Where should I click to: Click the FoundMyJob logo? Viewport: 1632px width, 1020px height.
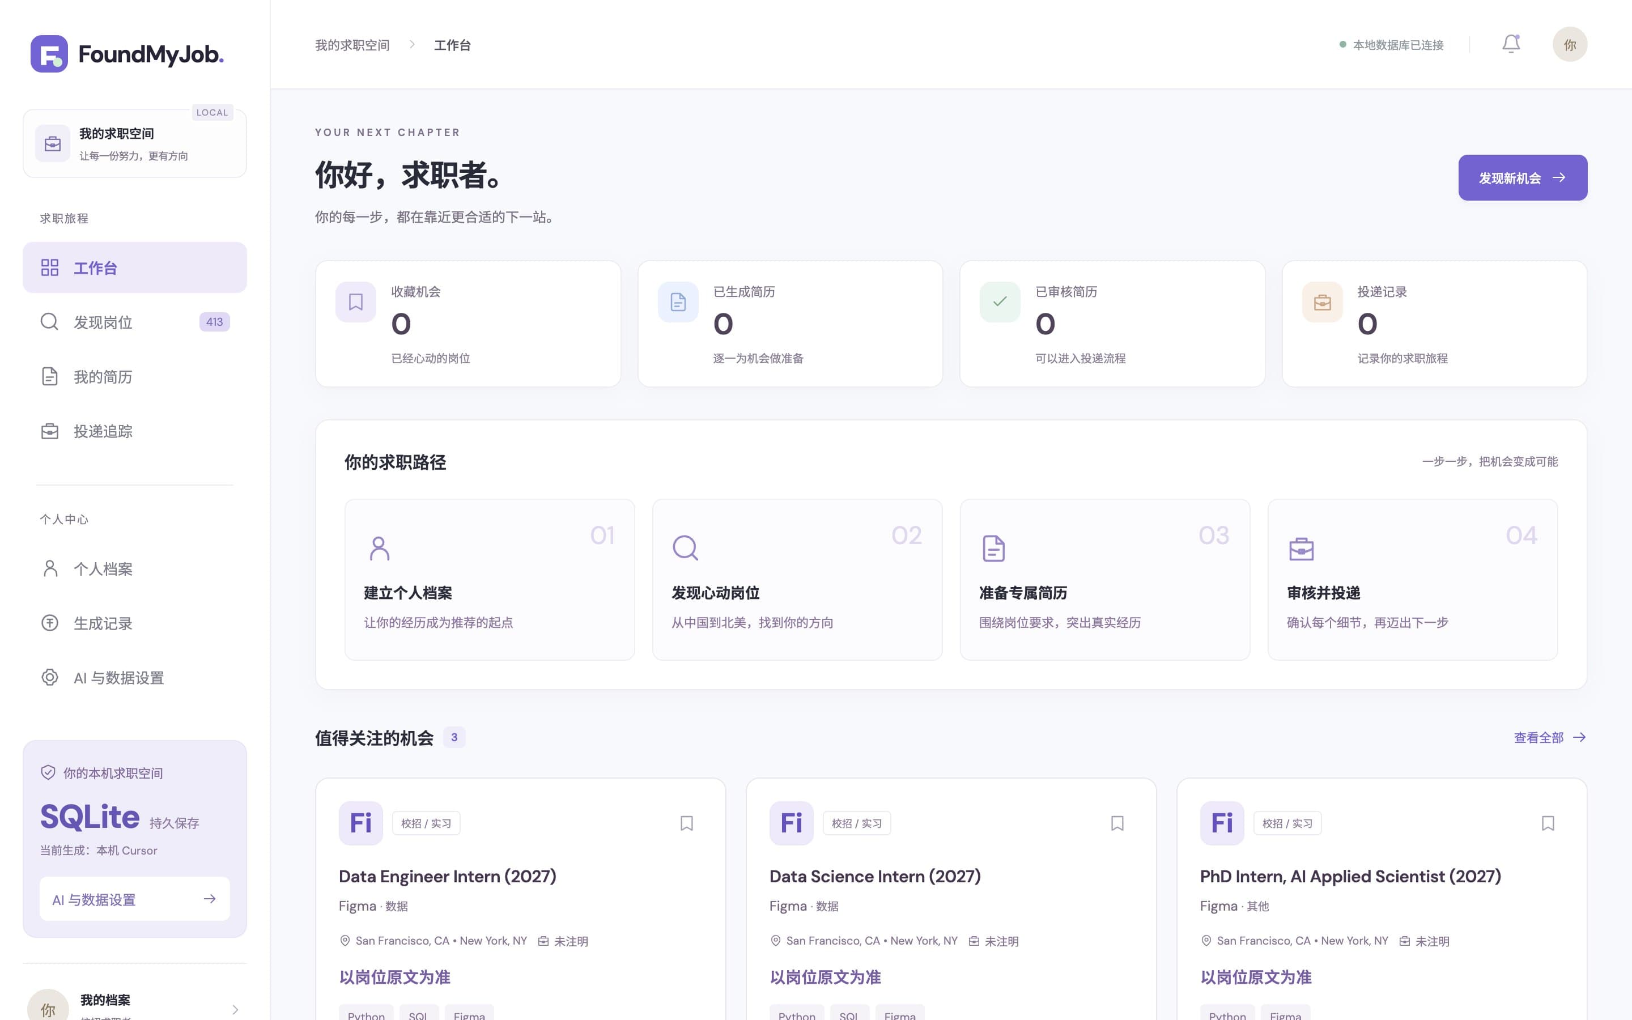pos(127,54)
